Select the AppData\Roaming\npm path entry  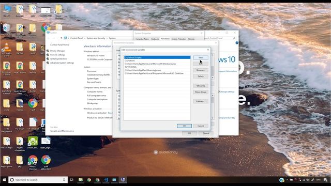pos(157,70)
